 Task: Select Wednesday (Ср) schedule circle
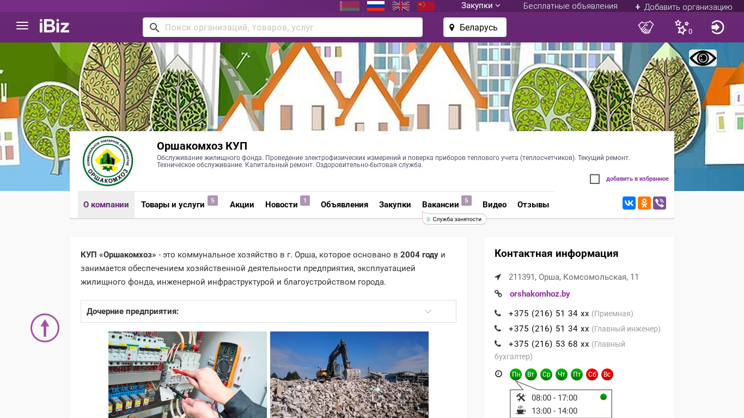(546, 374)
